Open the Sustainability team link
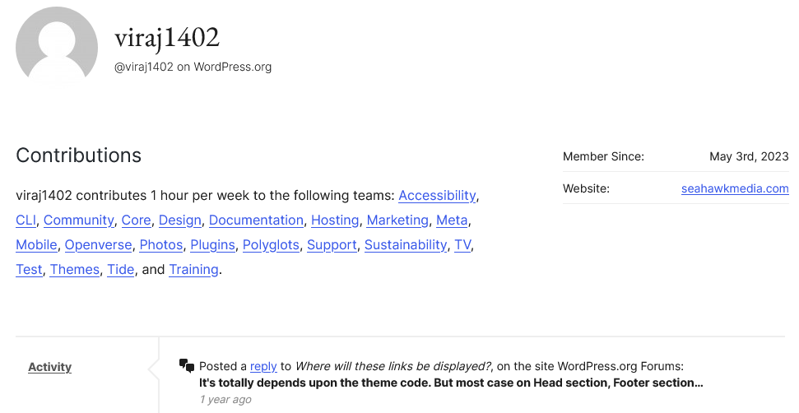This screenshot has height=413, width=799. tap(406, 245)
